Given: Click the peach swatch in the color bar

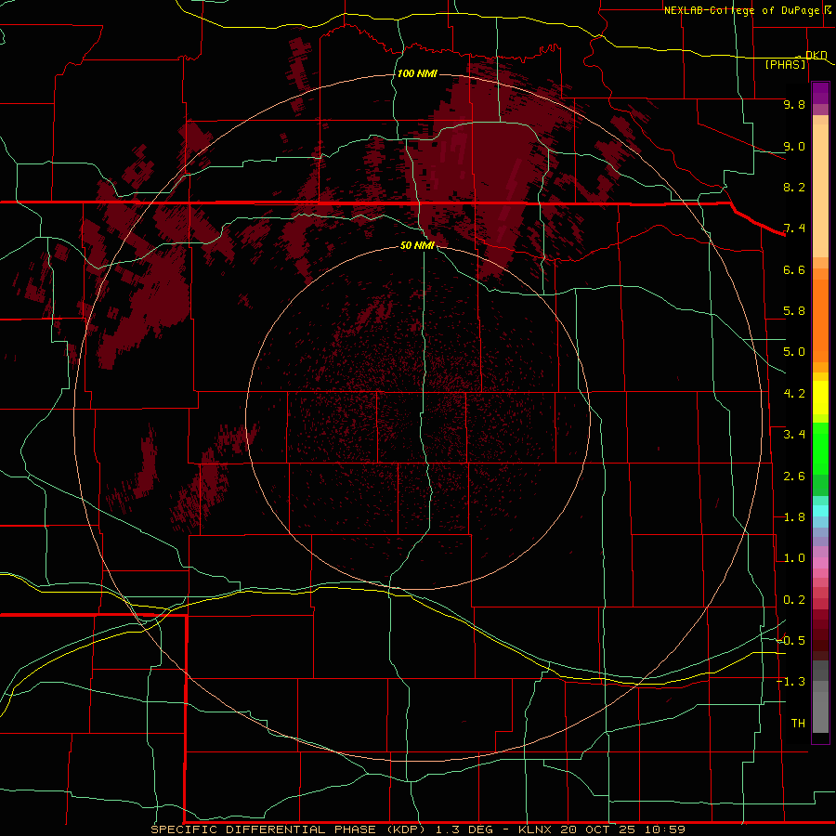Looking at the screenshot, I should click(820, 190).
